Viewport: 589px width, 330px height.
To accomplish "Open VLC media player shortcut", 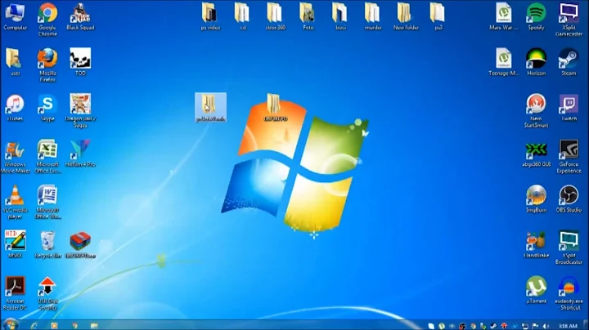I will pos(15,203).
